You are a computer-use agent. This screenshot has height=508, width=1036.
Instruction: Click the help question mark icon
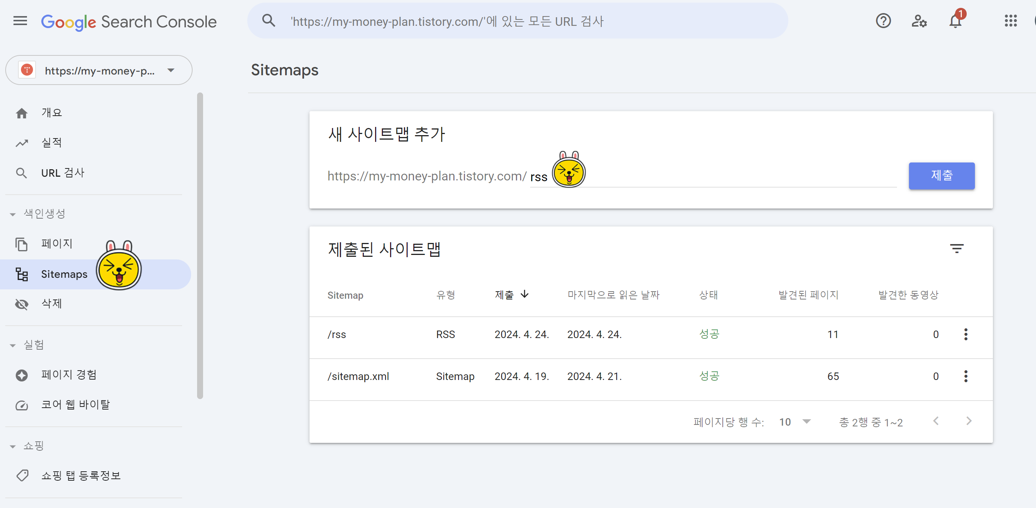pyautogui.click(x=883, y=21)
